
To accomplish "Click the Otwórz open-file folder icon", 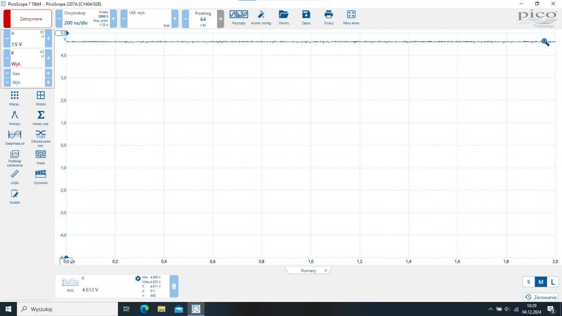I will coord(284,16).
